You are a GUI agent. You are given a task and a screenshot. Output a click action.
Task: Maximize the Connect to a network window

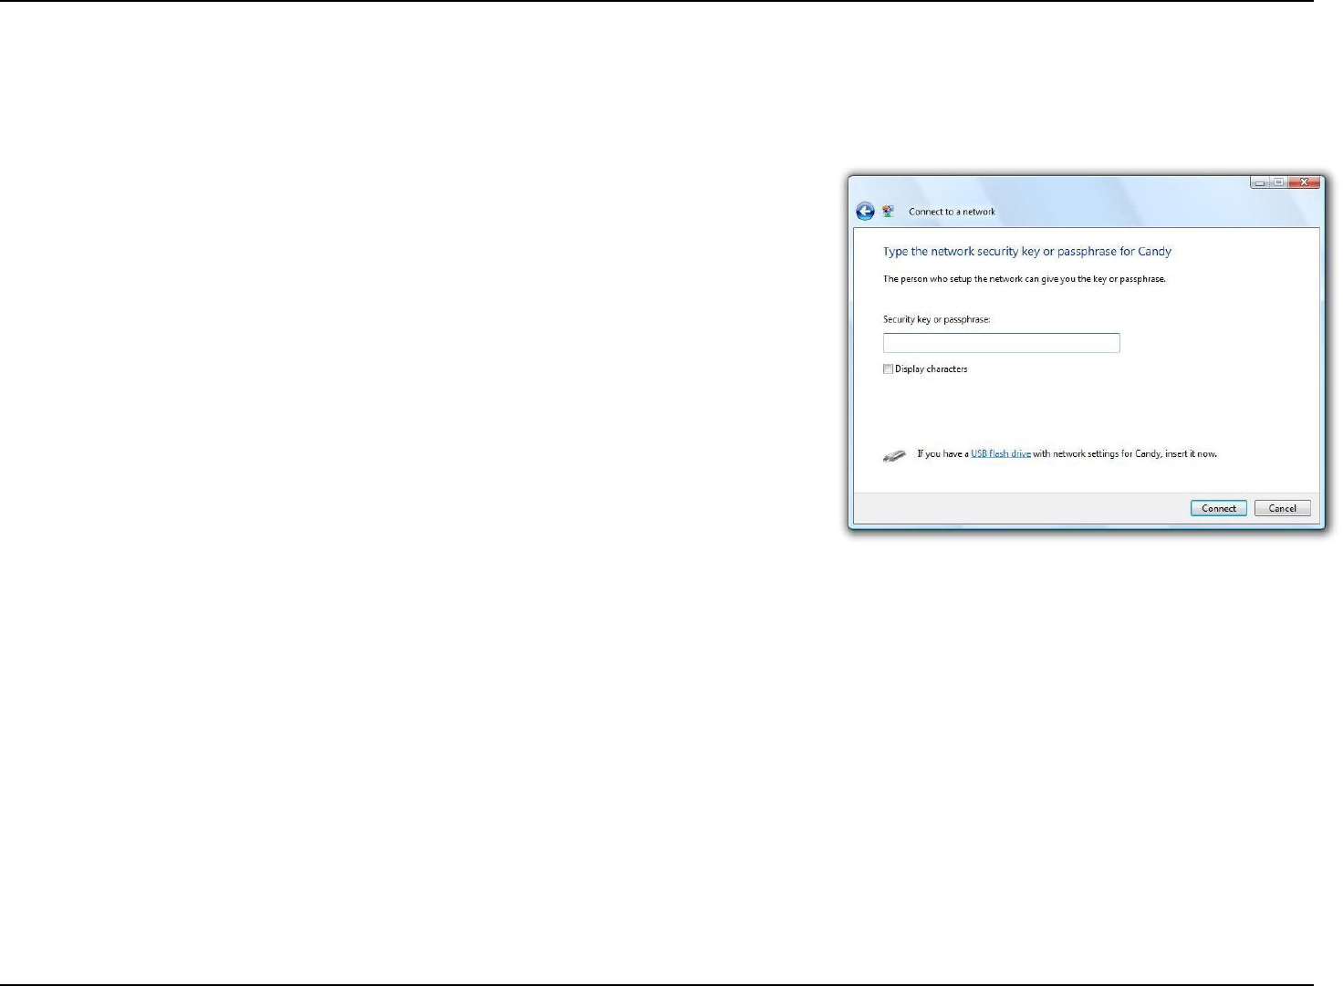pyautogui.click(x=1278, y=182)
